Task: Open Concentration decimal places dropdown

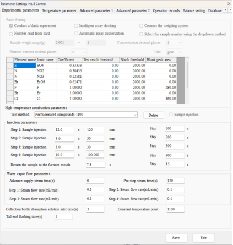Action: [x=174, y=43]
